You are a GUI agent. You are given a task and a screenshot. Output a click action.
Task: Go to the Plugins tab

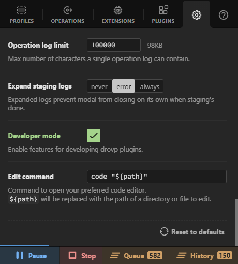(x=163, y=14)
